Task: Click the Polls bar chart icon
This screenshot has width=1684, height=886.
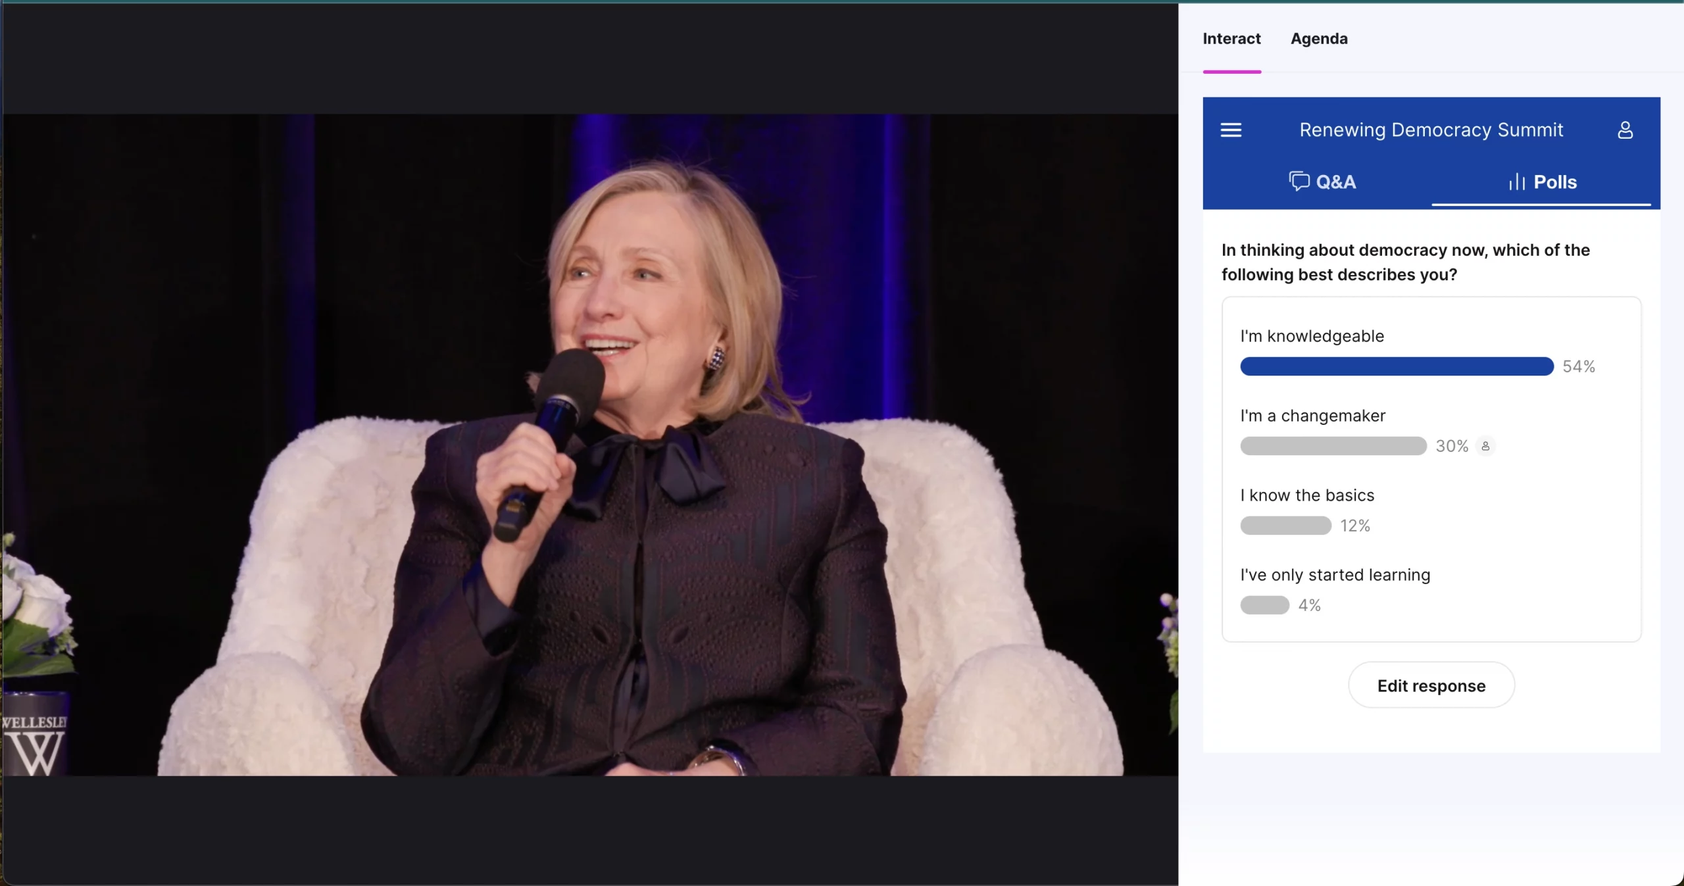Action: click(1516, 182)
